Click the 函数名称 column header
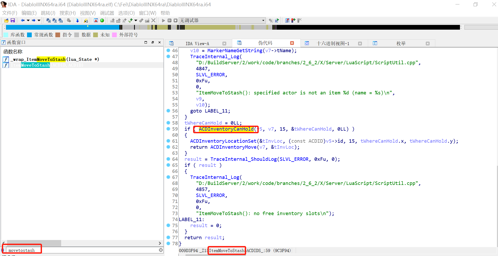This screenshot has height=256, width=498. [x=13, y=52]
